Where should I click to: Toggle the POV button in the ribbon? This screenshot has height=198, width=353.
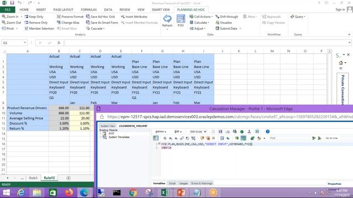(181, 21)
